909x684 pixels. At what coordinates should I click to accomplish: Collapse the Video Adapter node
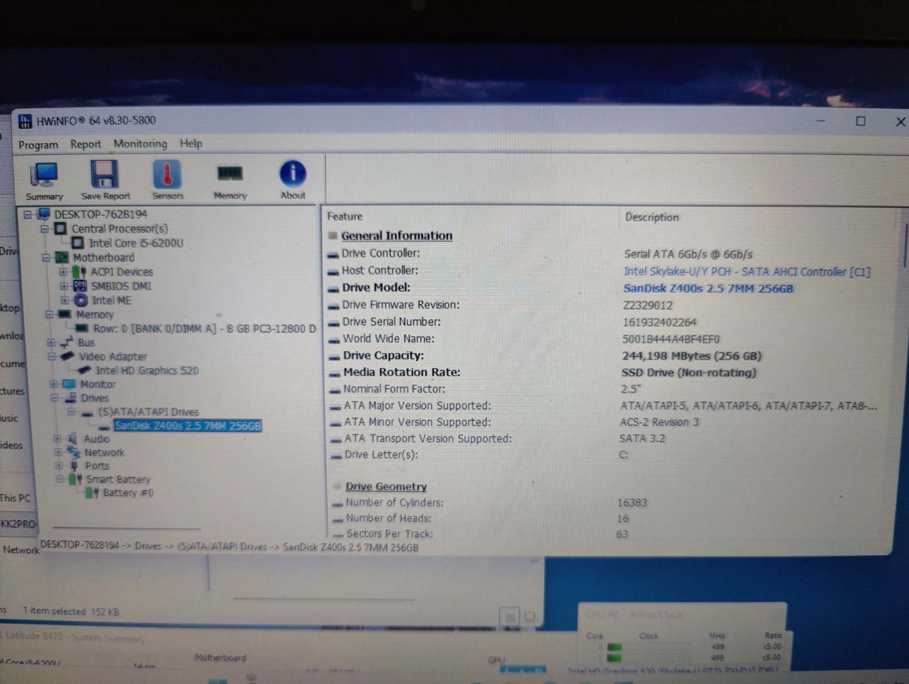[x=52, y=356]
